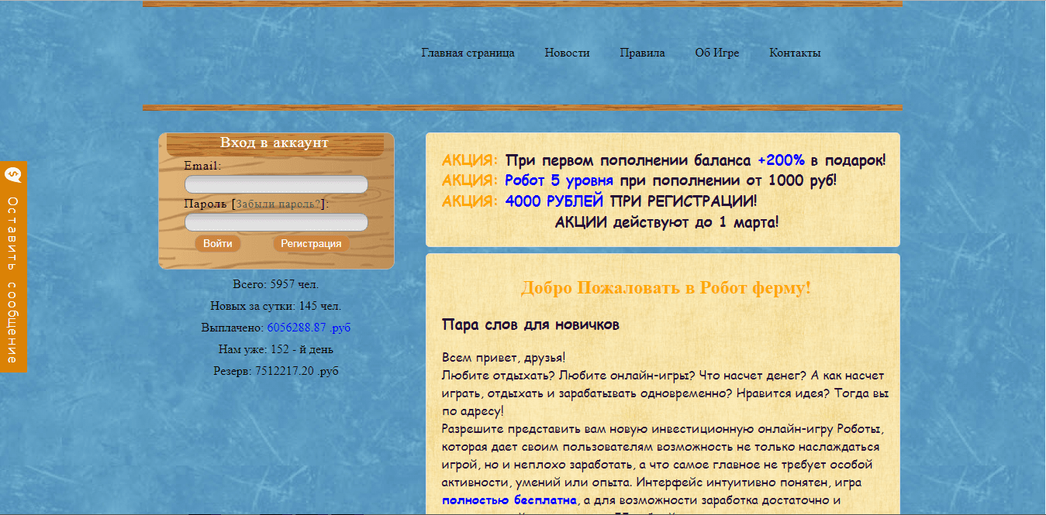The height and width of the screenshot is (515, 1046).
Task: Click the «Вход в аккаунт» panel header
Action: (275, 142)
